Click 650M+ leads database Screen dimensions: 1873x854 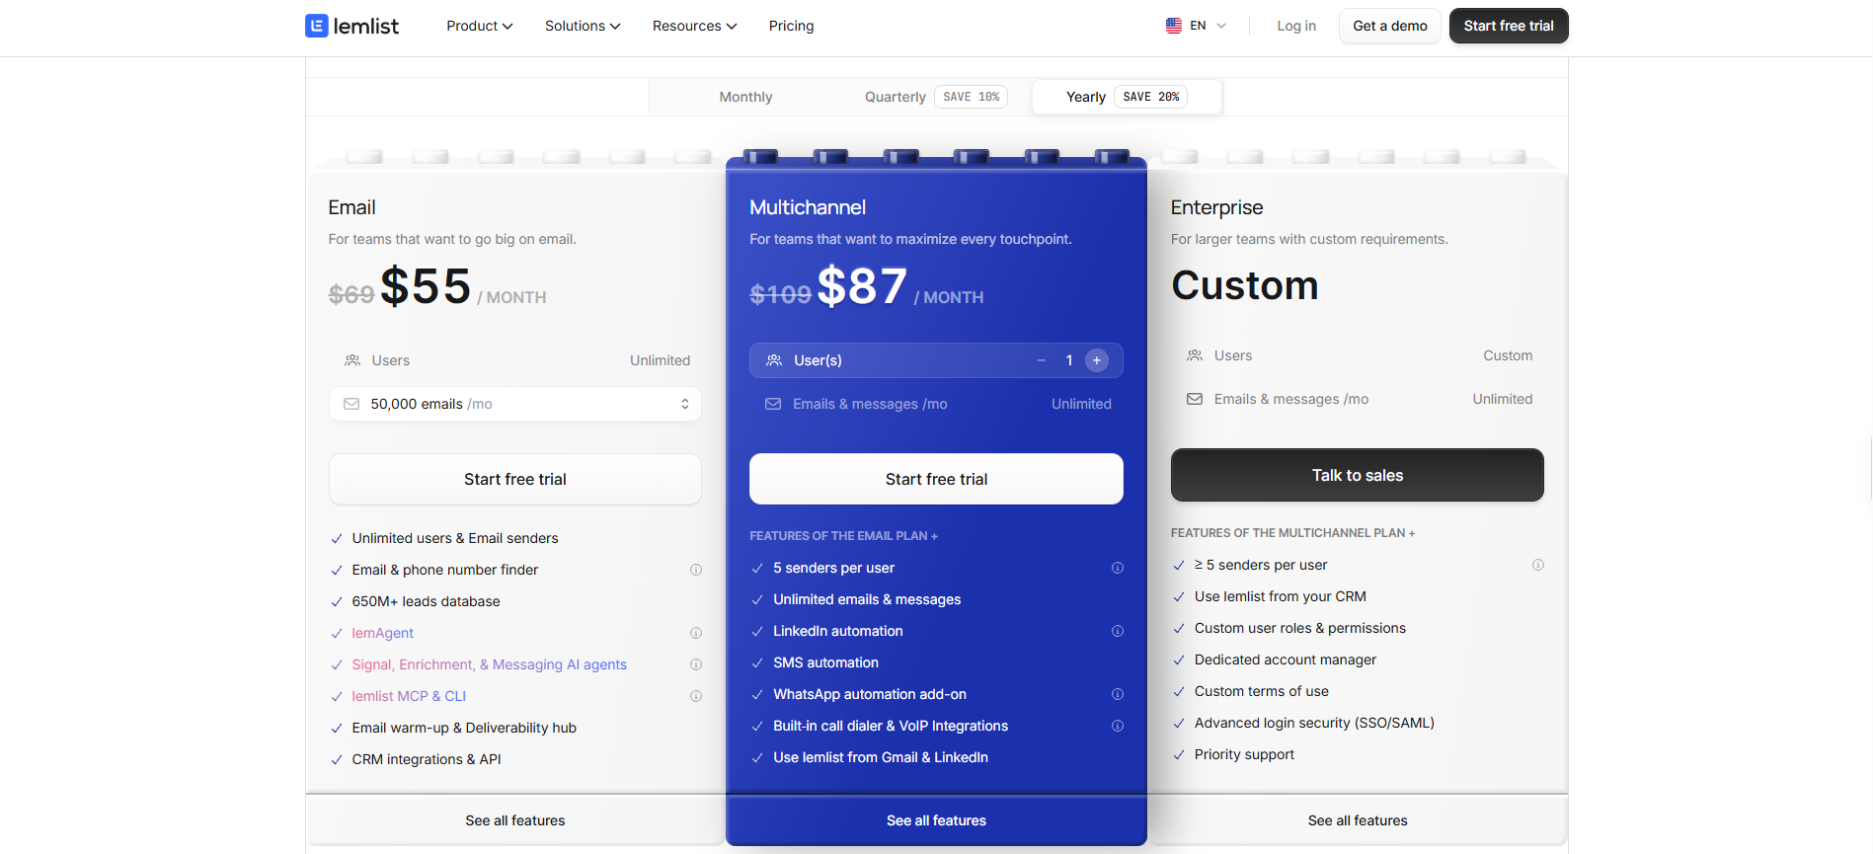pyautogui.click(x=427, y=601)
